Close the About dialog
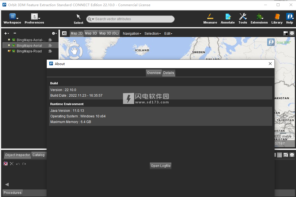 click(x=270, y=64)
